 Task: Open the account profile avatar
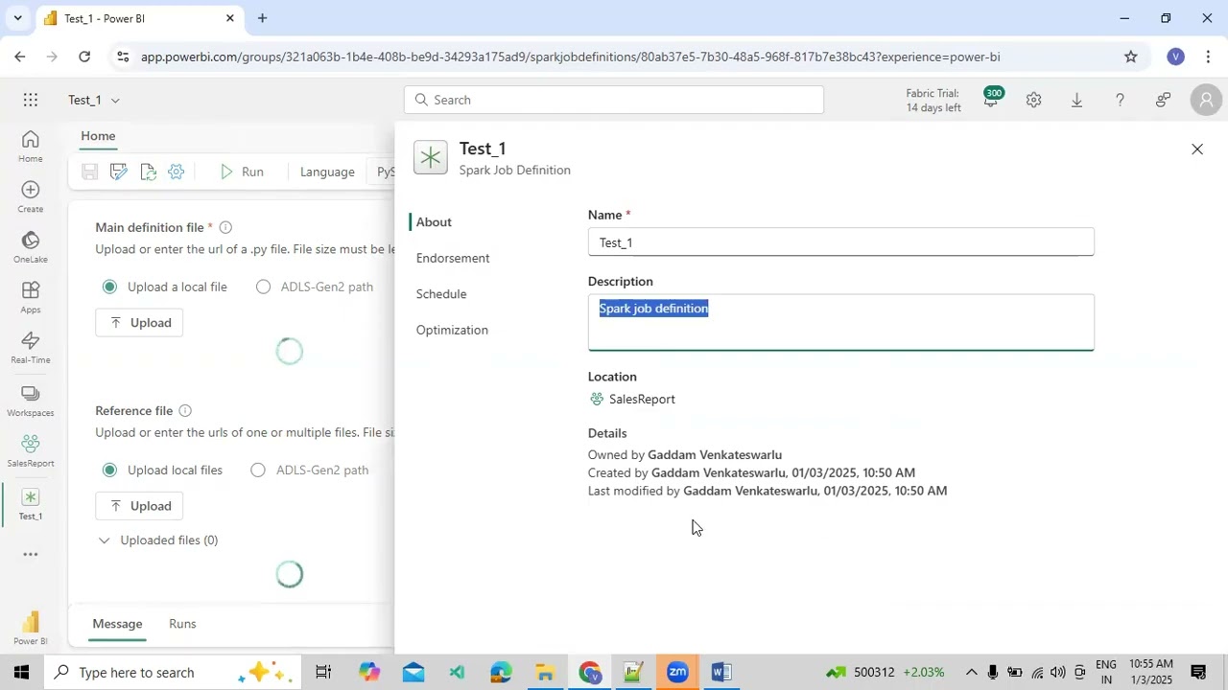[x=1206, y=100]
